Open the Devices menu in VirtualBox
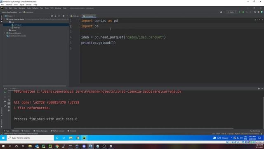The height and width of the screenshot is (149, 264). pos(28,5)
